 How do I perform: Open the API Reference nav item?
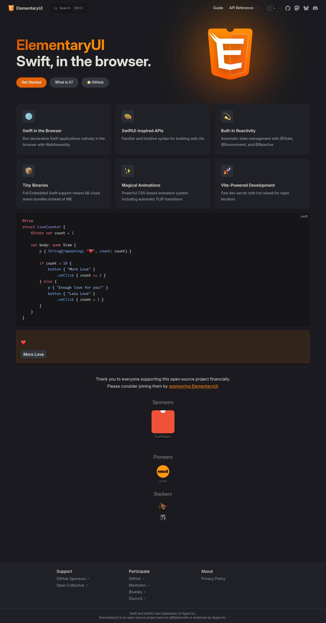[x=243, y=8]
